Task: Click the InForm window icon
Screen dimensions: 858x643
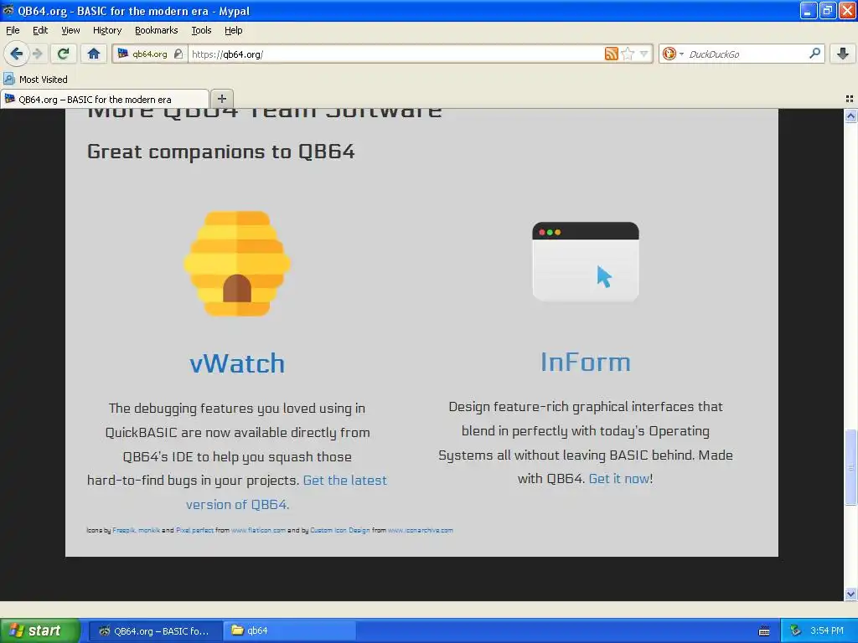Action: (x=586, y=262)
